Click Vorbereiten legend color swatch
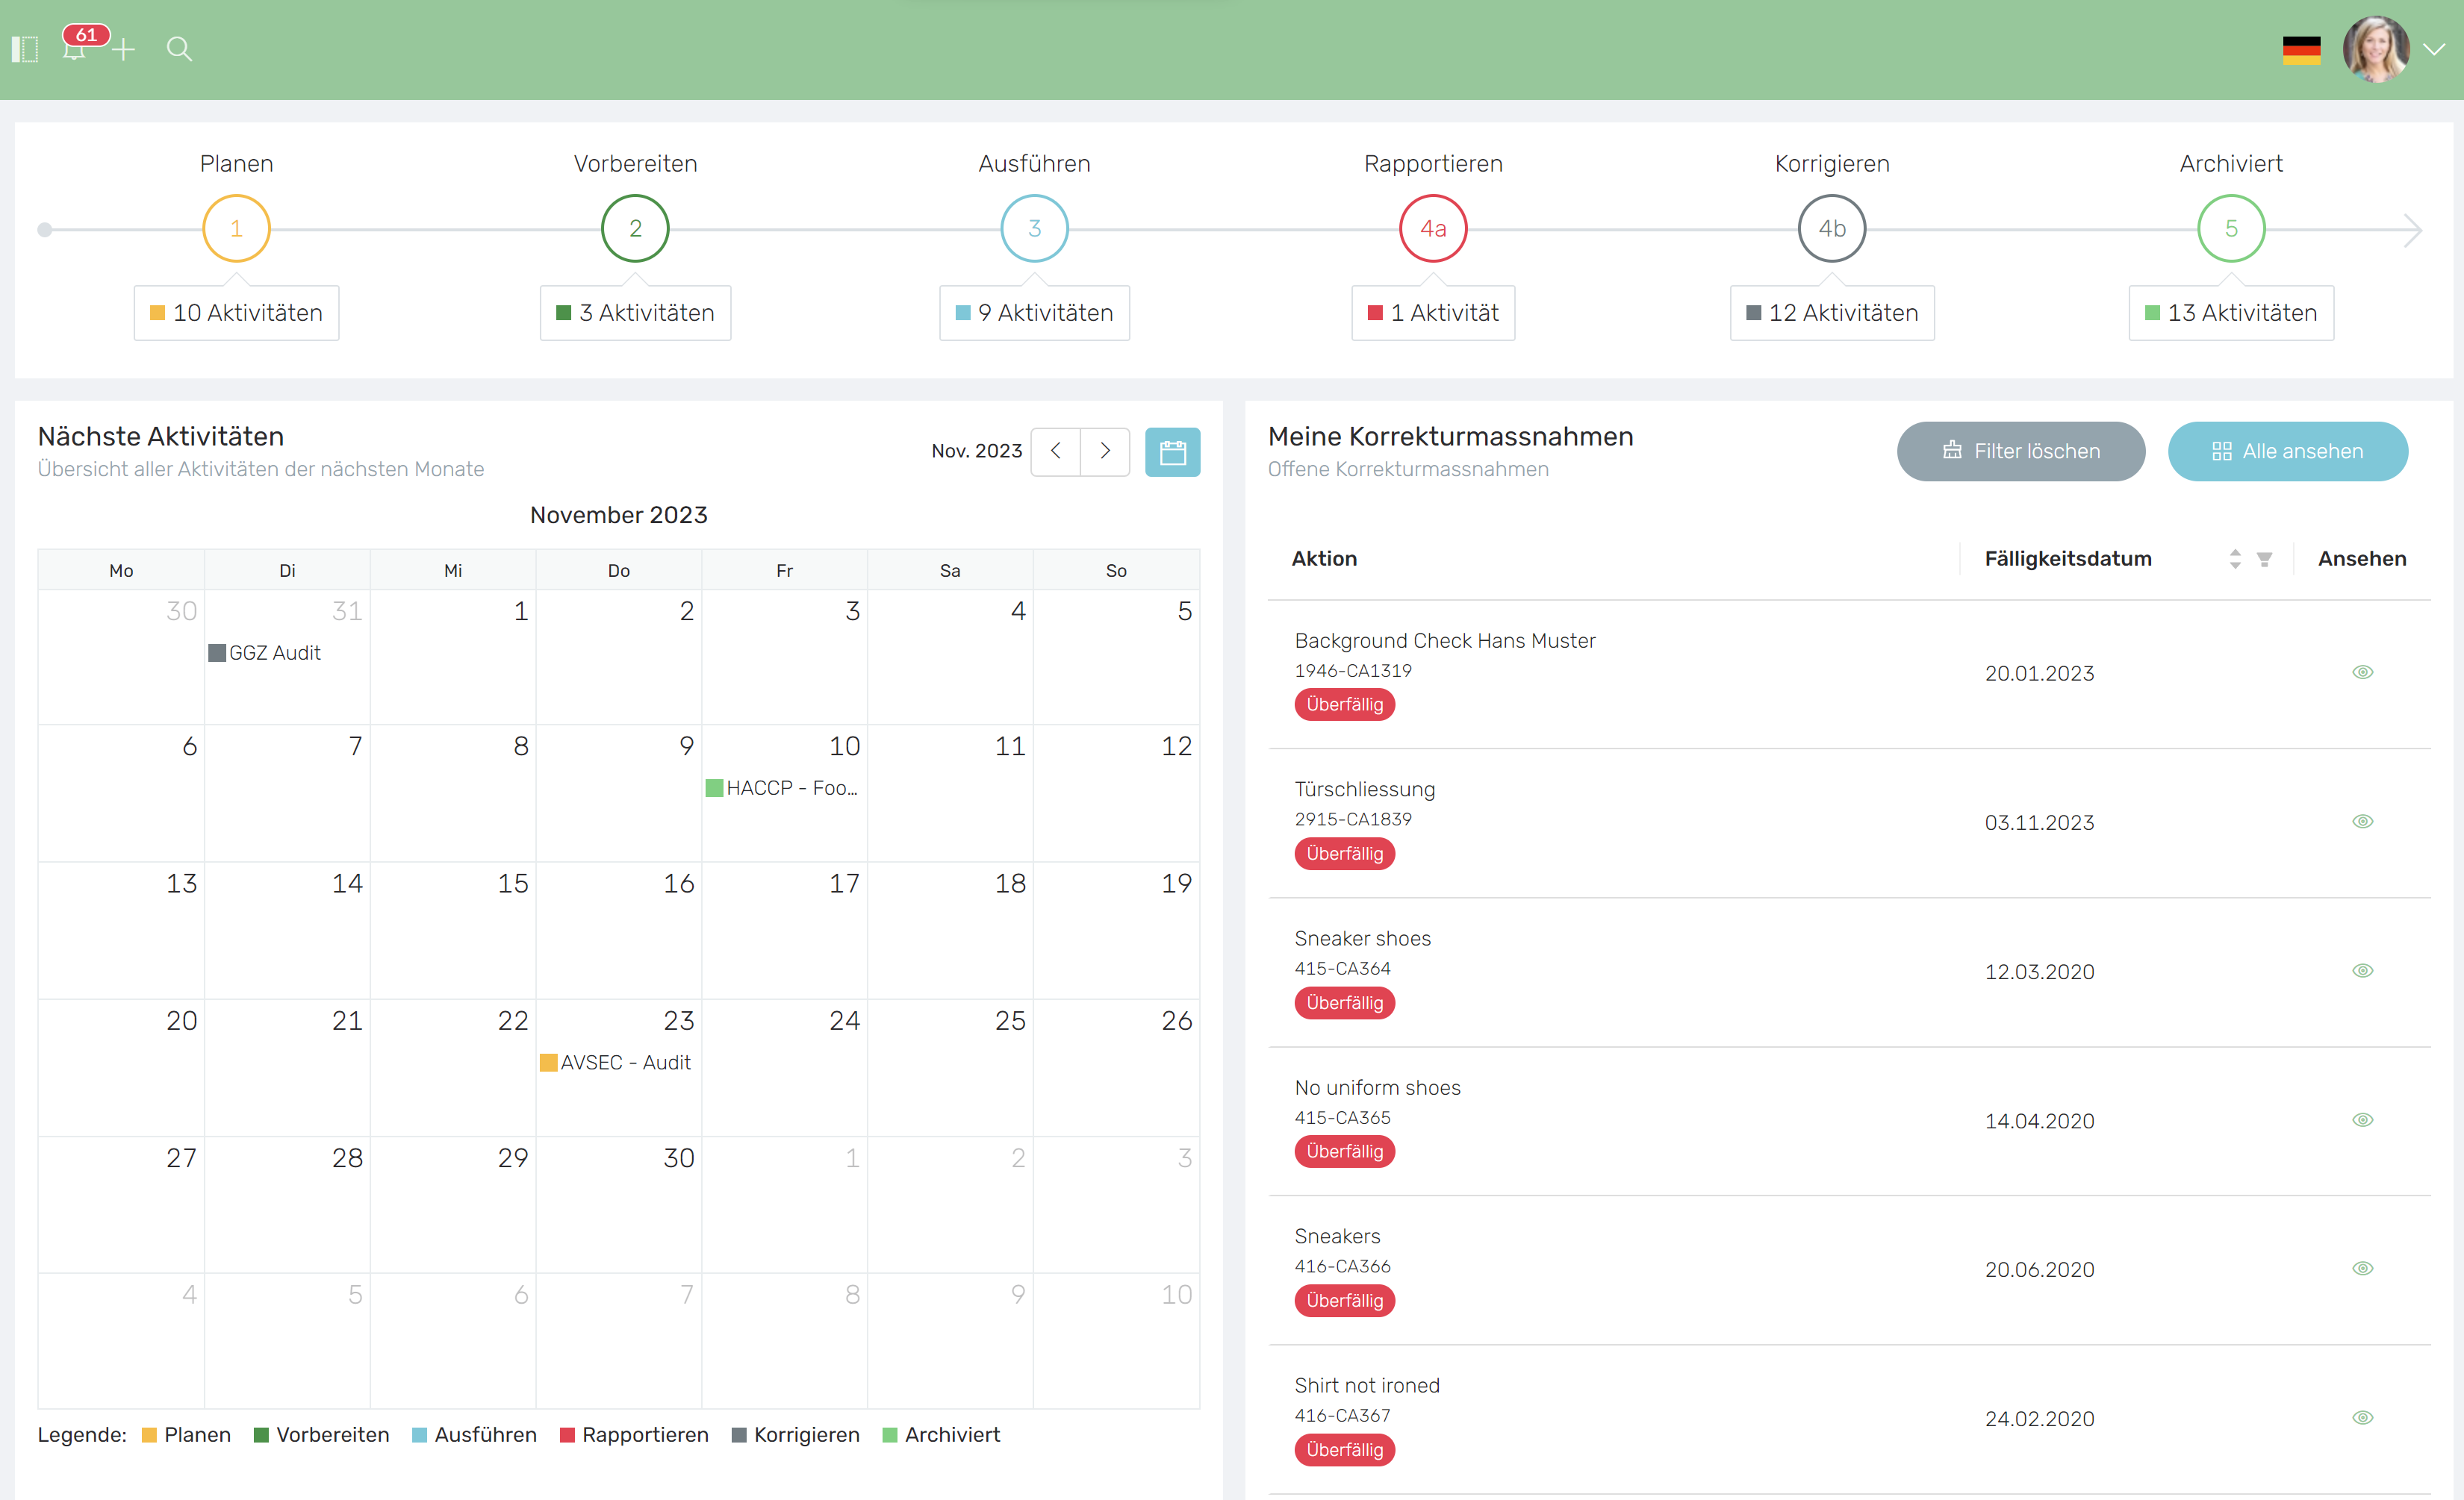The image size is (2464, 1500). [261, 1435]
